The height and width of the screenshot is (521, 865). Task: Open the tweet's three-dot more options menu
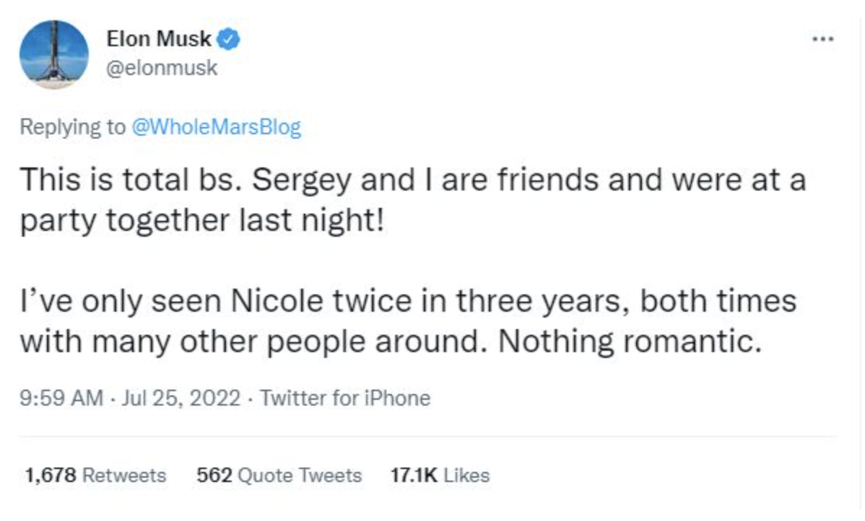822,38
